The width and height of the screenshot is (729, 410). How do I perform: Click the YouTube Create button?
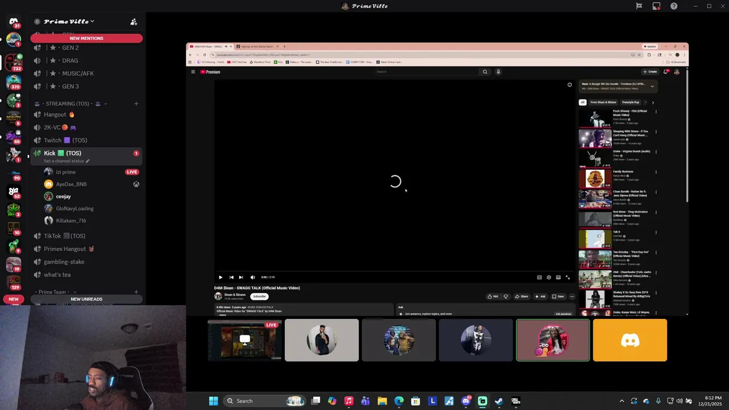click(x=650, y=72)
